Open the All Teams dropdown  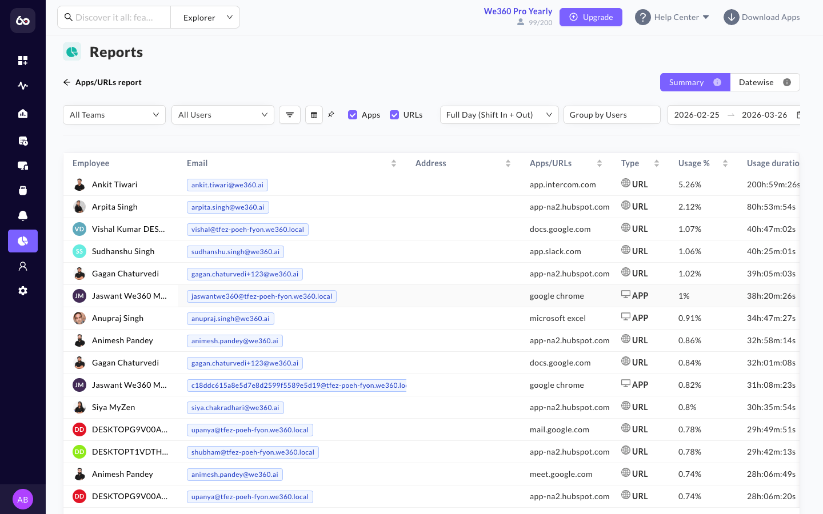(114, 115)
